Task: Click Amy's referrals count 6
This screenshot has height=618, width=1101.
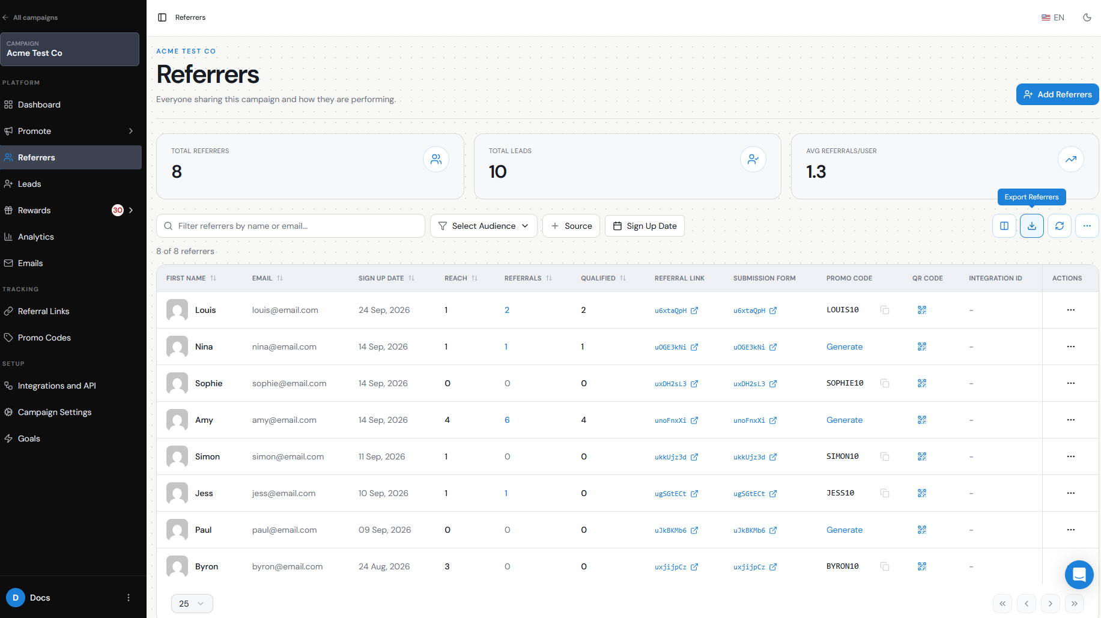Action: pyautogui.click(x=507, y=420)
